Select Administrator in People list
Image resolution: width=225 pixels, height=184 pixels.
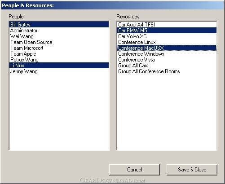(x=59, y=31)
